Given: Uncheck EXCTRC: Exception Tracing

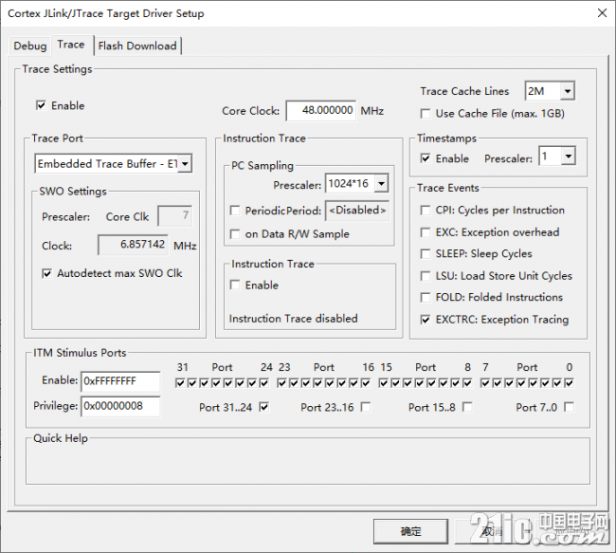Looking at the screenshot, I should (426, 320).
